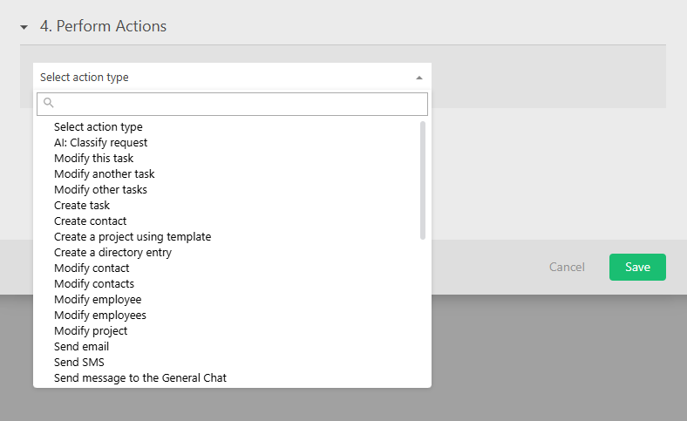Collapse the Perform Actions section arrow
This screenshot has height=421, width=687.
click(x=24, y=27)
